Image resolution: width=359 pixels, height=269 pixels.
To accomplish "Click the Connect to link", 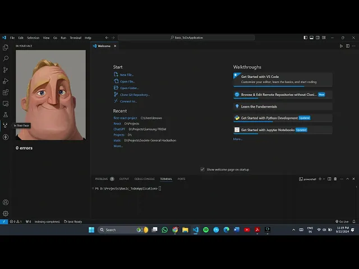I will (128, 101).
